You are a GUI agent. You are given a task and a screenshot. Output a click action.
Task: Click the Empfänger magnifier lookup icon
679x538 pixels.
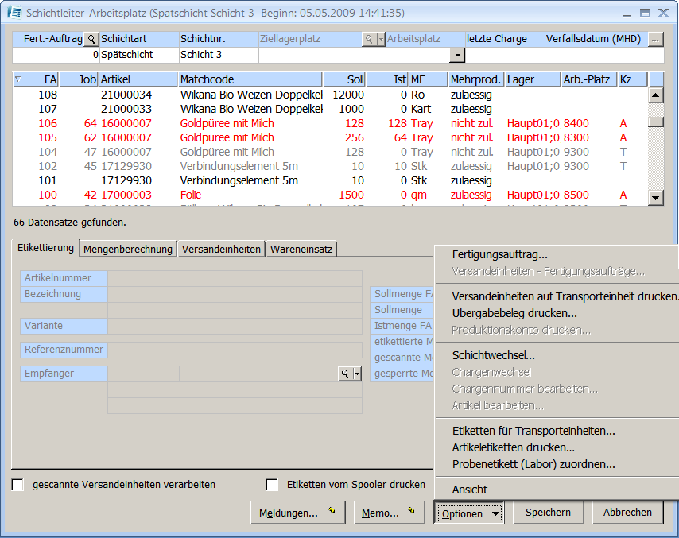[345, 374]
